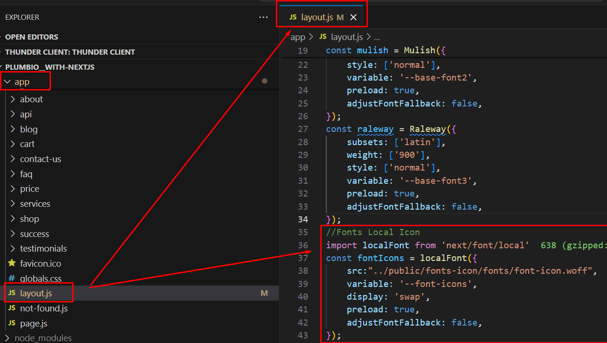
Task: Close the layout.js editor tab
Action: 353,17
